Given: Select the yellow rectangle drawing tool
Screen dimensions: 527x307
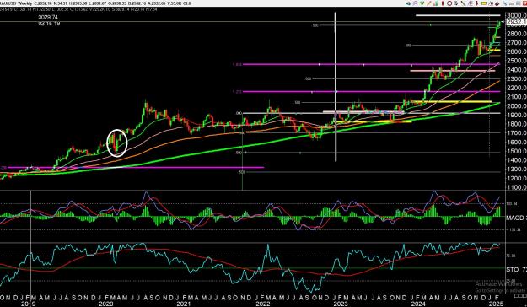Looking at the screenshot, I should [484, 3].
